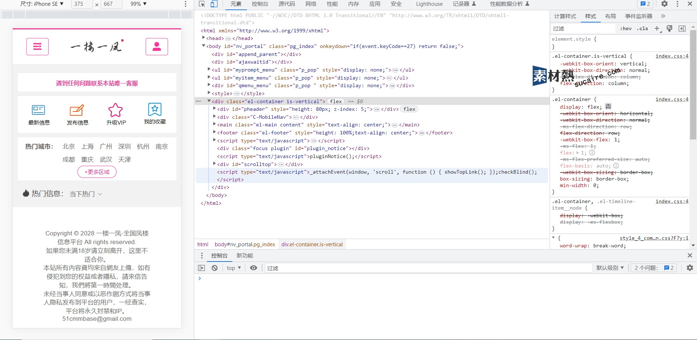The width and height of the screenshot is (697, 340).
Task: Select the div scrolltop tree row
Action: click(x=372, y=164)
